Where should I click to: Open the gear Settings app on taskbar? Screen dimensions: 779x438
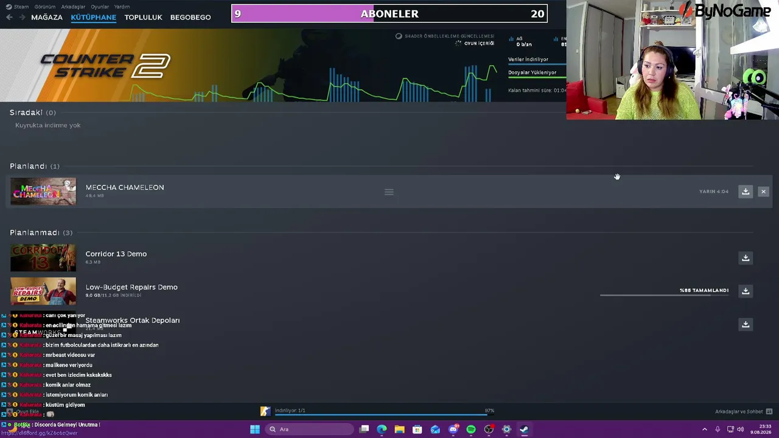tap(506, 429)
